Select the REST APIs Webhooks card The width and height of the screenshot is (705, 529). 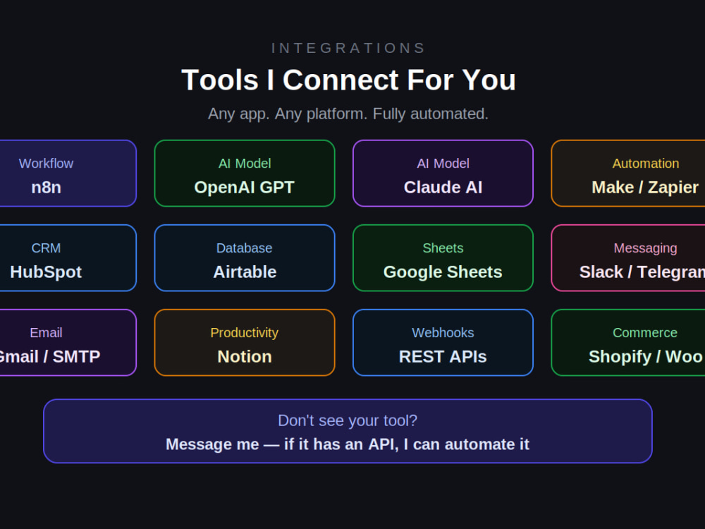(443, 342)
